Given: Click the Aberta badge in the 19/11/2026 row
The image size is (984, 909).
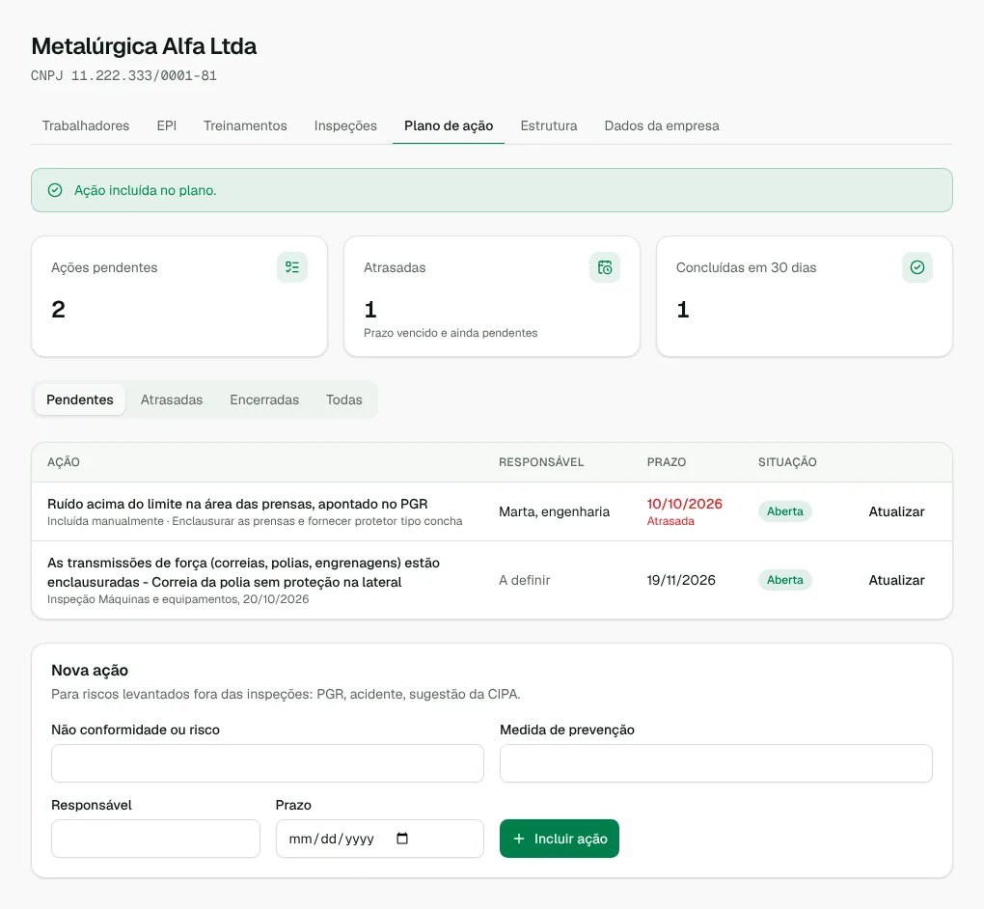Looking at the screenshot, I should [x=785, y=580].
